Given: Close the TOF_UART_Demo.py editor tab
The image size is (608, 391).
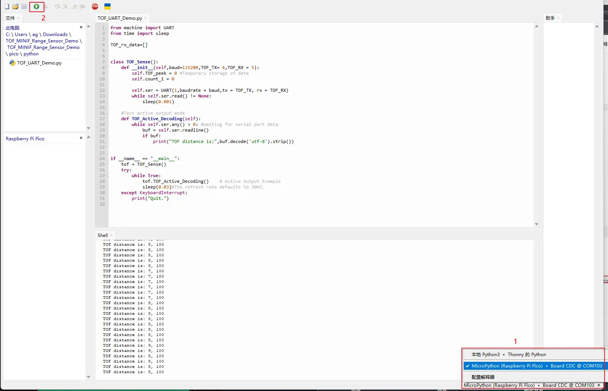Looking at the screenshot, I should tap(145, 18).
